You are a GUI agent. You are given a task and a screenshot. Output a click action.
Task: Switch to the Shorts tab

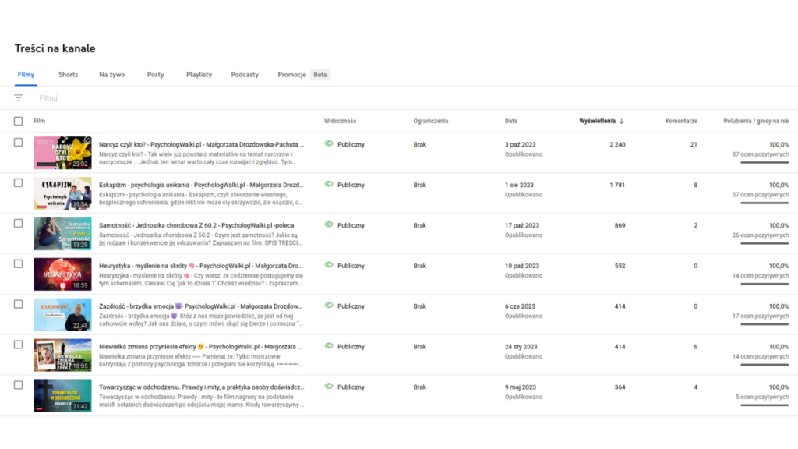[68, 74]
